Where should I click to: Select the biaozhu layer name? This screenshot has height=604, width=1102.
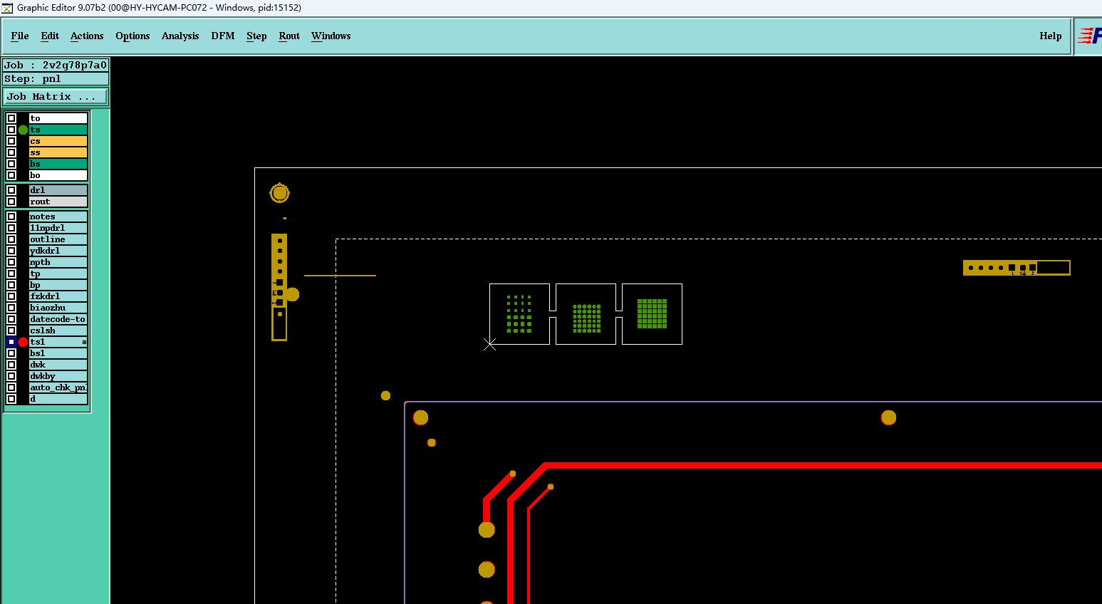point(58,308)
